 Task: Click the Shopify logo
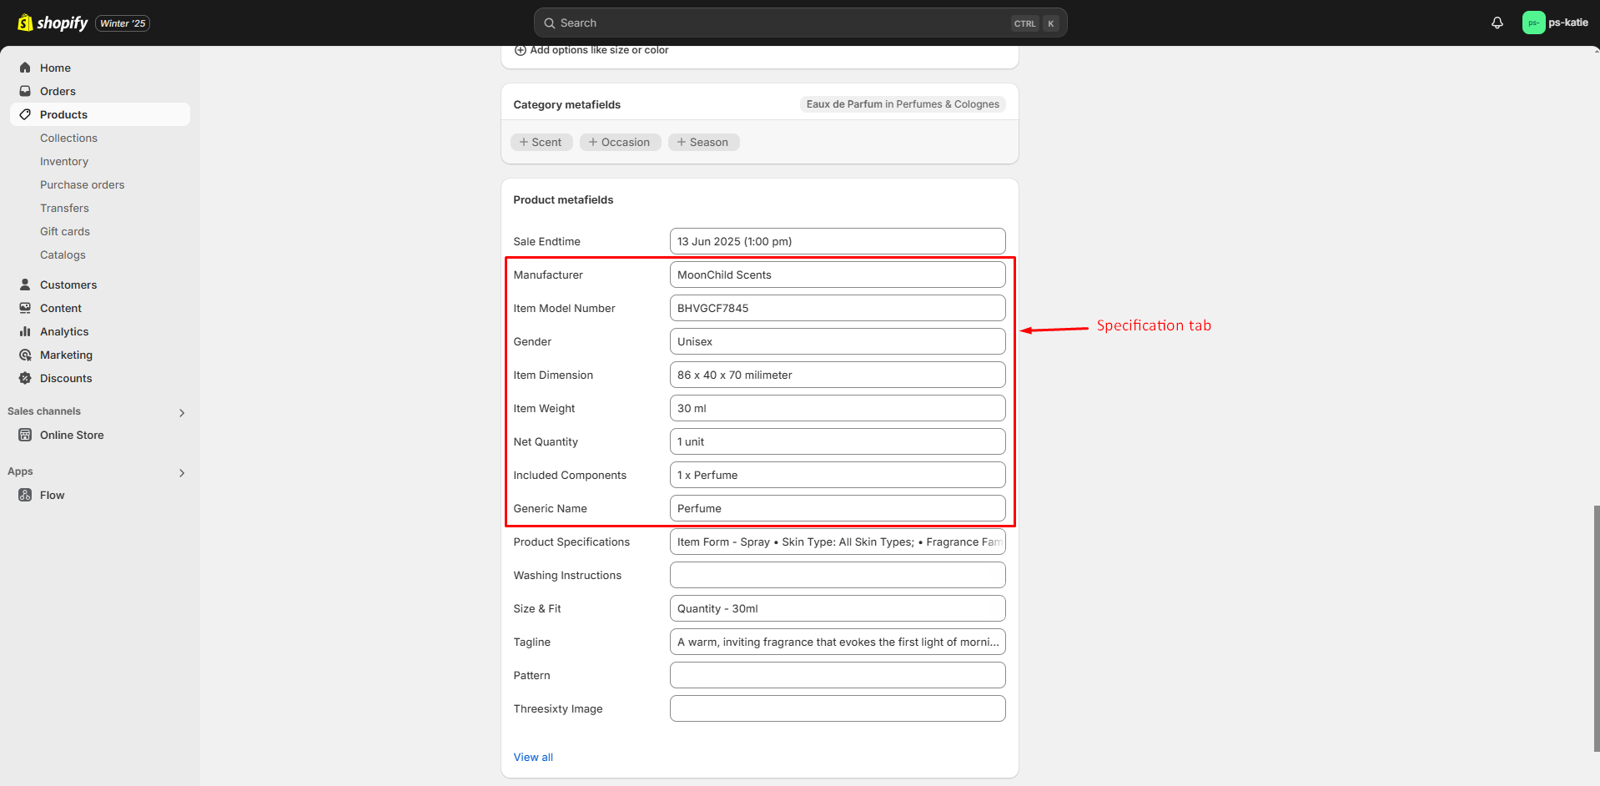(52, 23)
